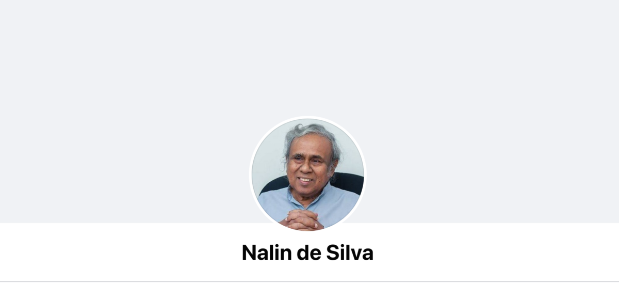Click the round avatar above the name

point(308,174)
